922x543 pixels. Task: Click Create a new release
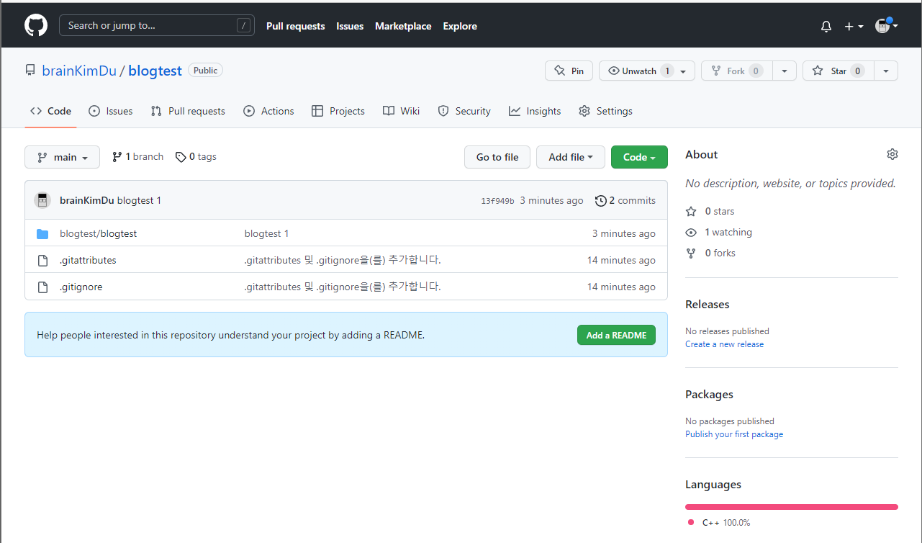[x=725, y=344]
